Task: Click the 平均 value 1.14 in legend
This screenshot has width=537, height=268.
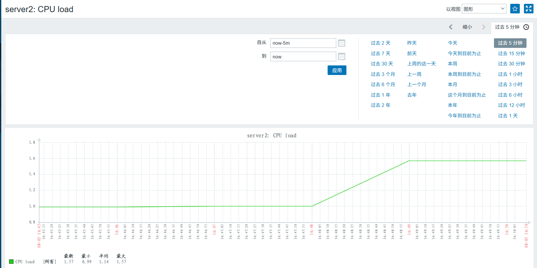Action: [x=104, y=262]
